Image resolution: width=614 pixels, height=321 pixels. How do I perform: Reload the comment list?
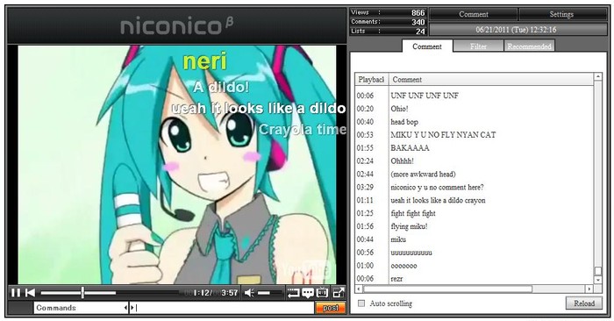[x=584, y=303]
